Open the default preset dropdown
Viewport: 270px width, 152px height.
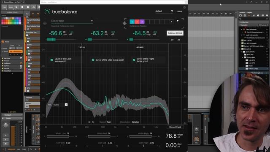[x=164, y=11]
